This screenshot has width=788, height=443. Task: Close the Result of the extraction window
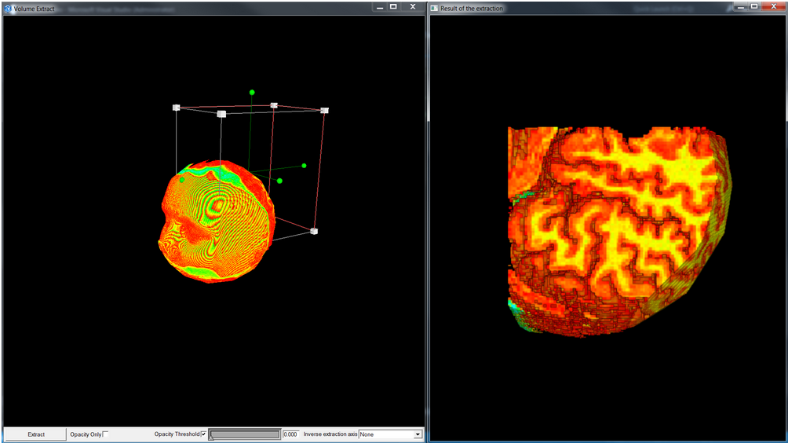772,6
